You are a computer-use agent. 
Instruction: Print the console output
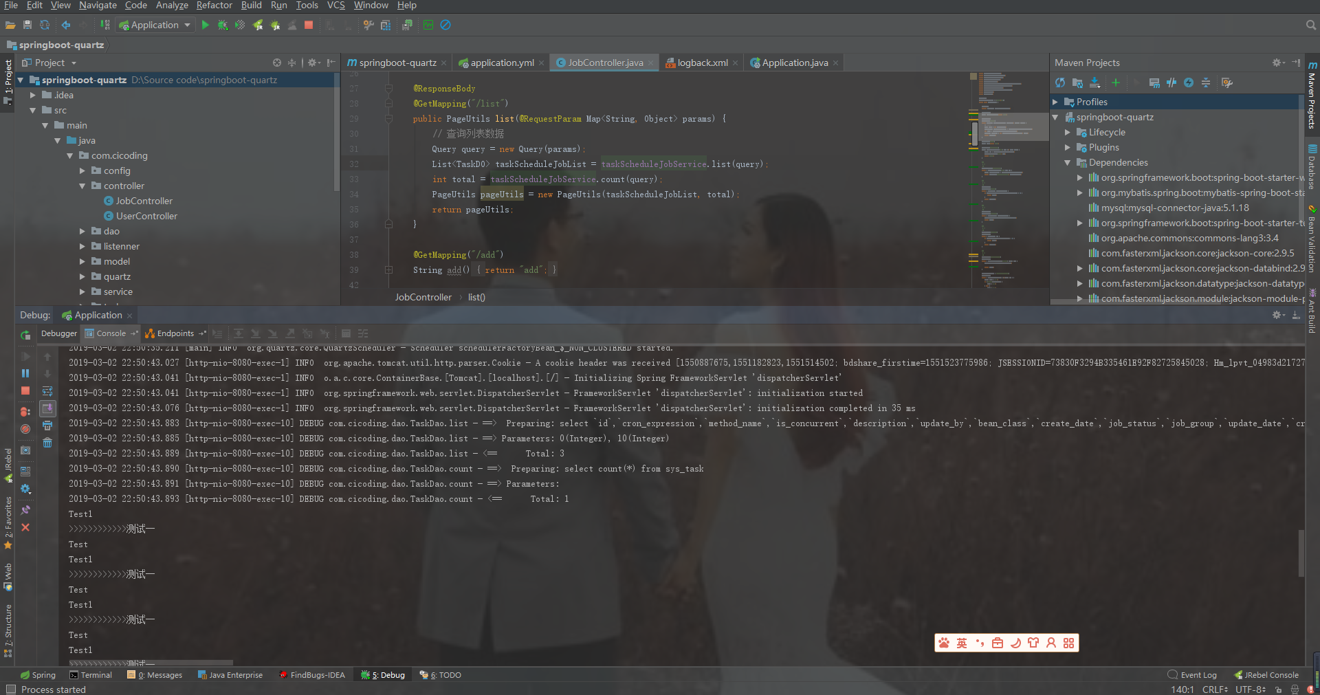coord(47,426)
